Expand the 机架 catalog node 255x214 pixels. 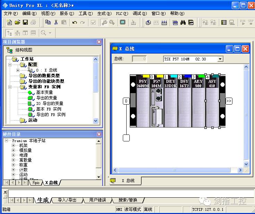[14, 146]
